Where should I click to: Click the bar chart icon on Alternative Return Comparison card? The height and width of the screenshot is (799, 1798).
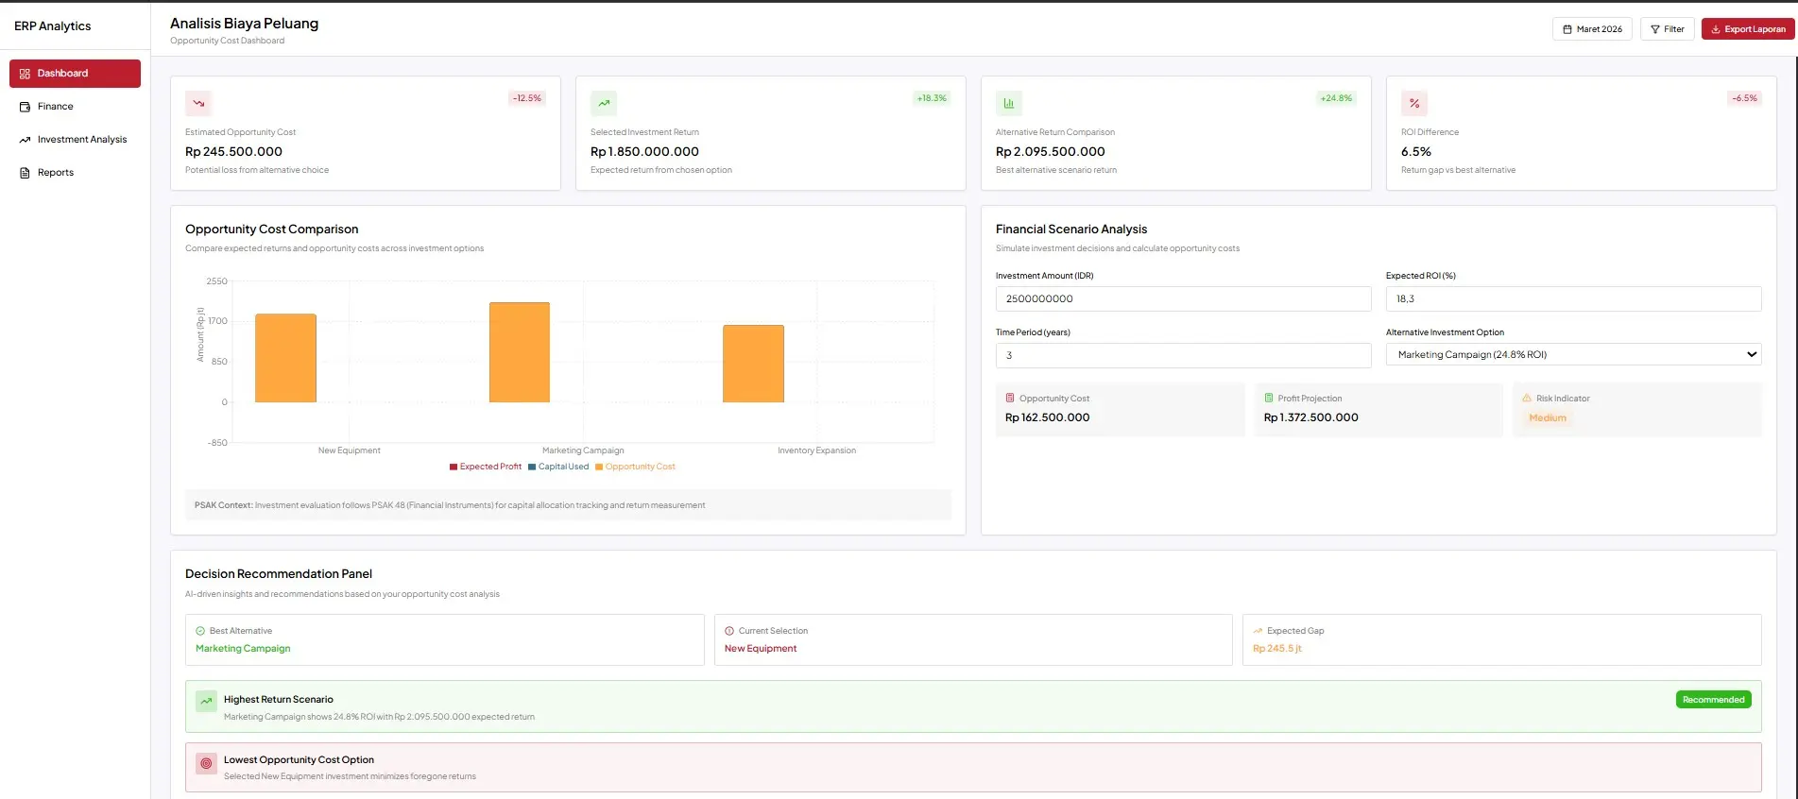coord(1009,103)
